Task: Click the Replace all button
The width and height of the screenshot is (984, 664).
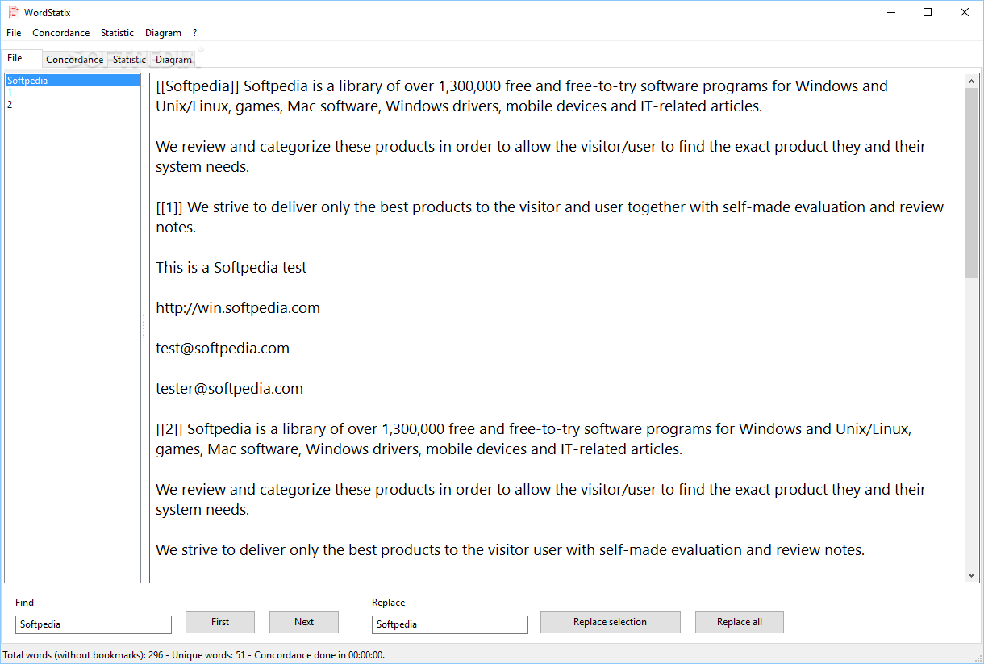Action: click(x=740, y=622)
